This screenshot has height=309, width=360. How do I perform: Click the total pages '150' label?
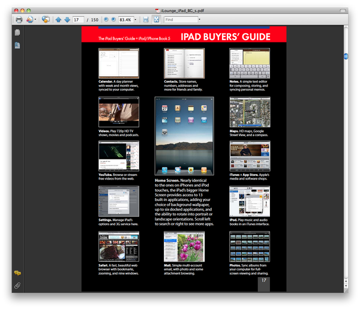(x=95, y=20)
